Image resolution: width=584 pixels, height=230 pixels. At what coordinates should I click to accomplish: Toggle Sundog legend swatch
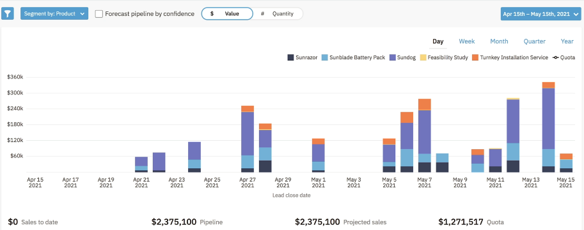coord(393,57)
